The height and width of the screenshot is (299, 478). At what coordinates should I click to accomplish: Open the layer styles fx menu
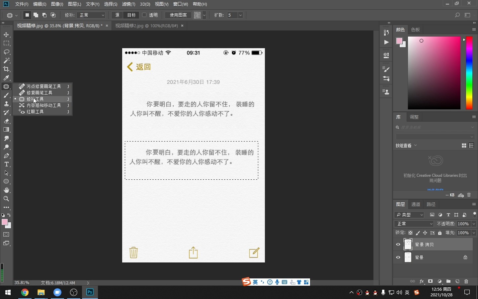click(x=422, y=281)
